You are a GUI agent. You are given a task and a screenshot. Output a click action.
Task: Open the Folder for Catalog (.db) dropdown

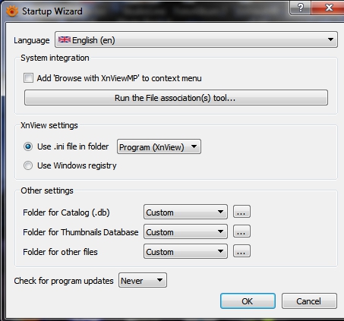[185, 212]
